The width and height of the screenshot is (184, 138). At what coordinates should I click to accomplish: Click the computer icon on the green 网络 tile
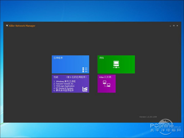point(116,64)
